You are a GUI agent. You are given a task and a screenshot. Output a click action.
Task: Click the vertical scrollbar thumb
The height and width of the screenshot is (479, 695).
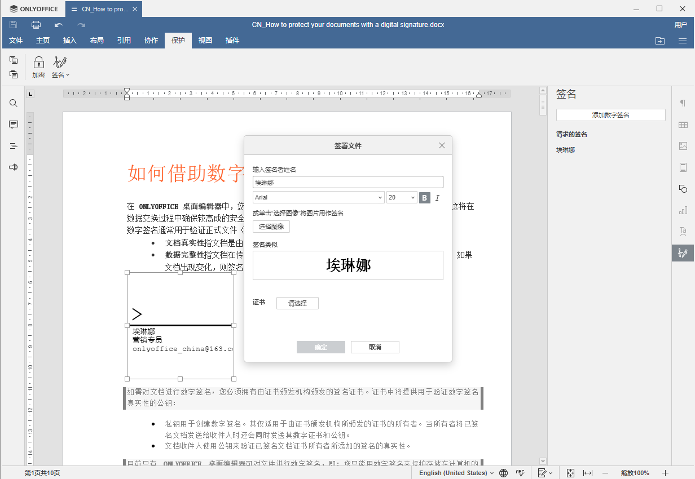[543, 104]
